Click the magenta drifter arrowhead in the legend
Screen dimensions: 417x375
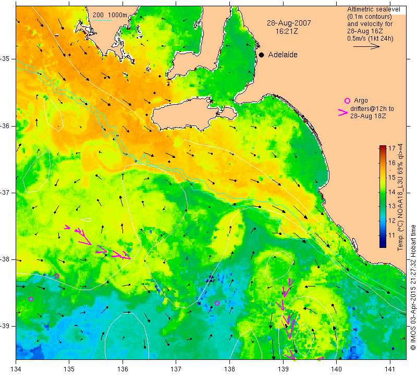coord(342,113)
